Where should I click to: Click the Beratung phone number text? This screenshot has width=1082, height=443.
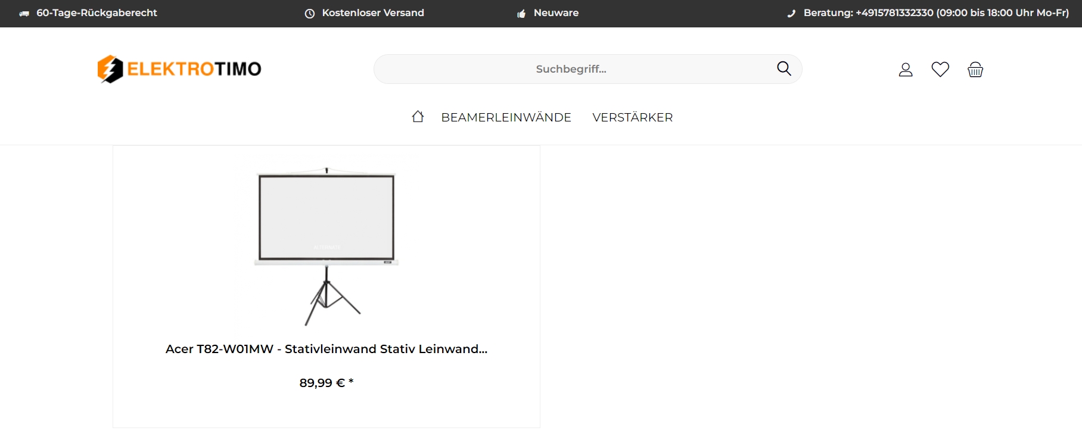click(936, 13)
